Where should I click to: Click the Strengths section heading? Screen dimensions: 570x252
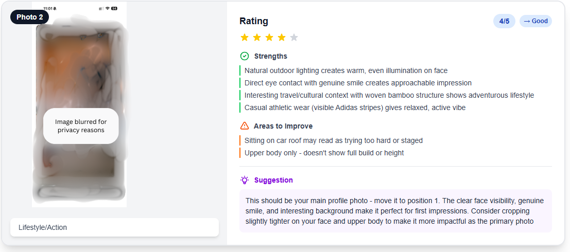tap(270, 56)
